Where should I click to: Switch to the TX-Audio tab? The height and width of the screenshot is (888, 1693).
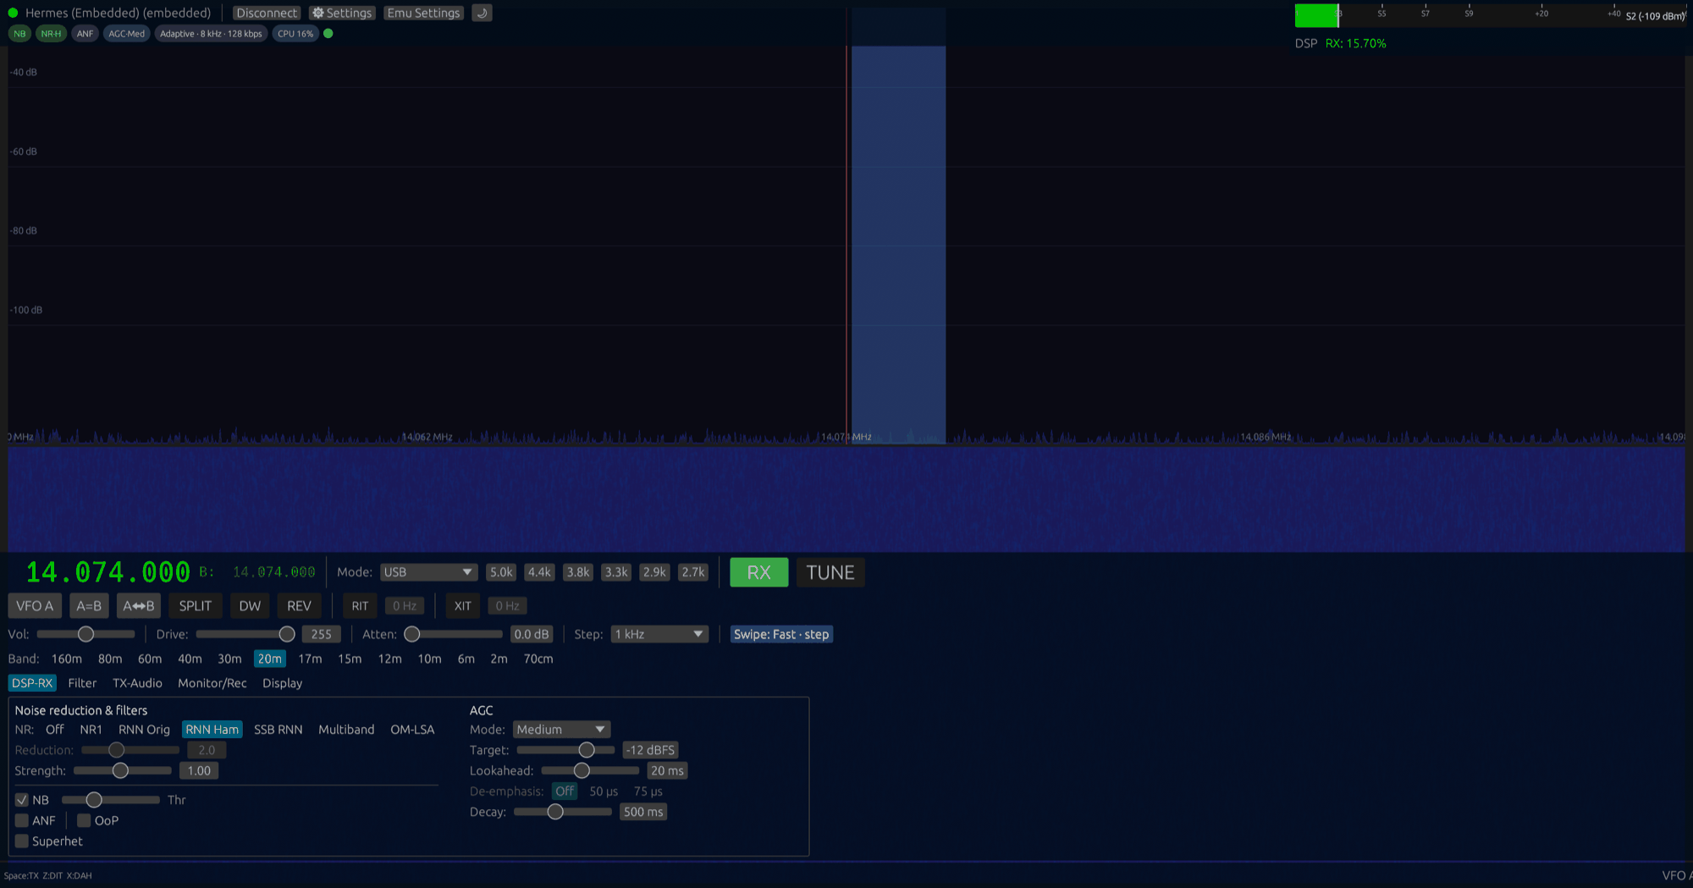[x=137, y=683]
